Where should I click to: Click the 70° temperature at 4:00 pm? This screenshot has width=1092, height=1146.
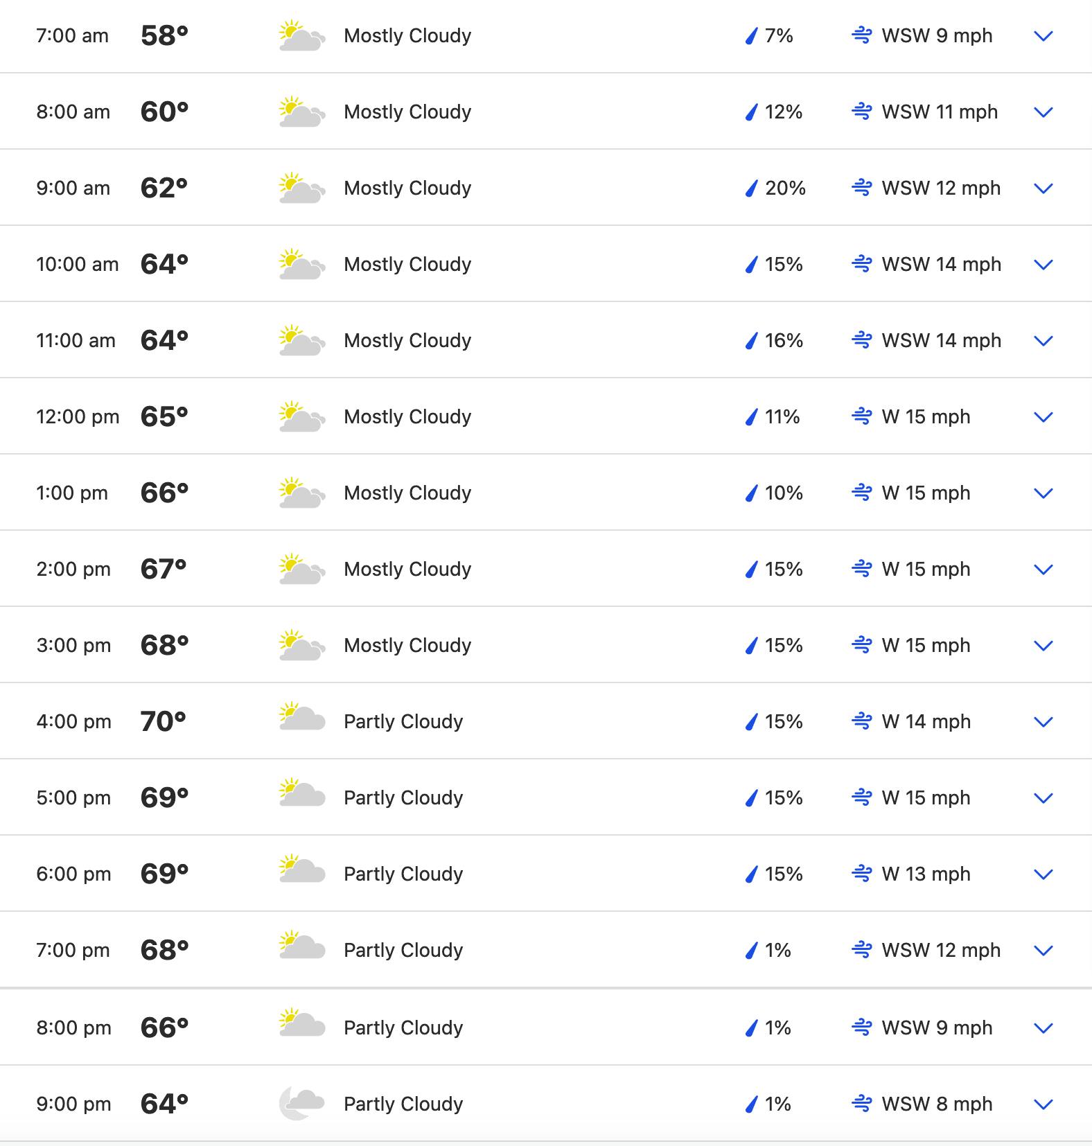[164, 721]
